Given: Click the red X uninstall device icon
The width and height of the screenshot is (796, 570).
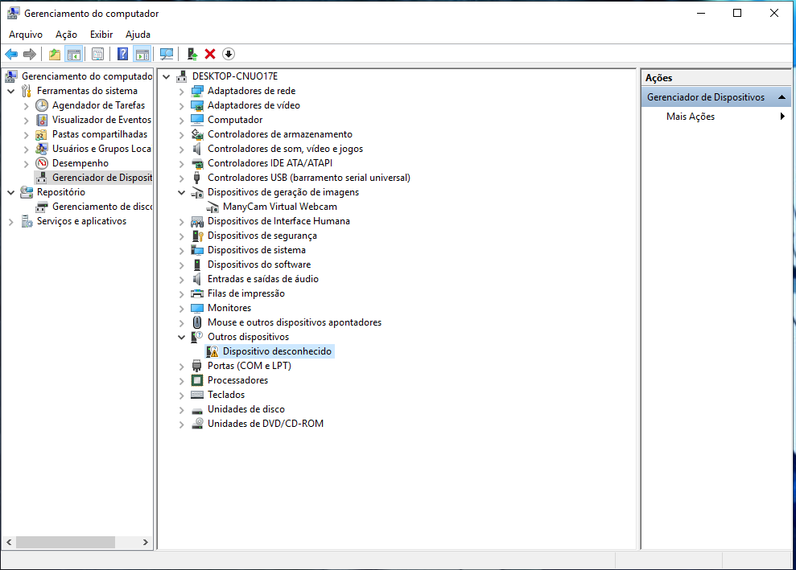Looking at the screenshot, I should pos(210,54).
